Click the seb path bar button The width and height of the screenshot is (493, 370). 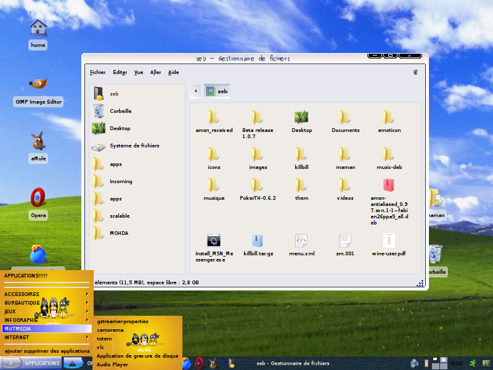217,91
